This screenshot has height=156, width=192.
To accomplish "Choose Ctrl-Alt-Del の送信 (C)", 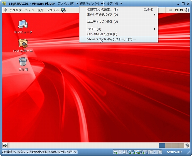I will click(118, 34).
